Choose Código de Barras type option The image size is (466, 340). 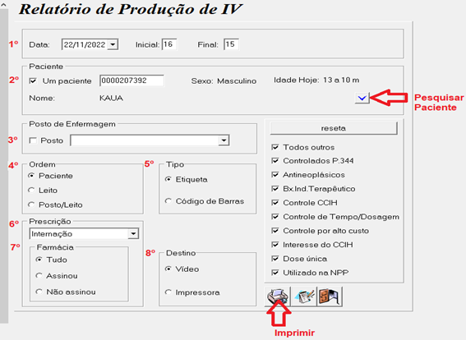point(168,201)
